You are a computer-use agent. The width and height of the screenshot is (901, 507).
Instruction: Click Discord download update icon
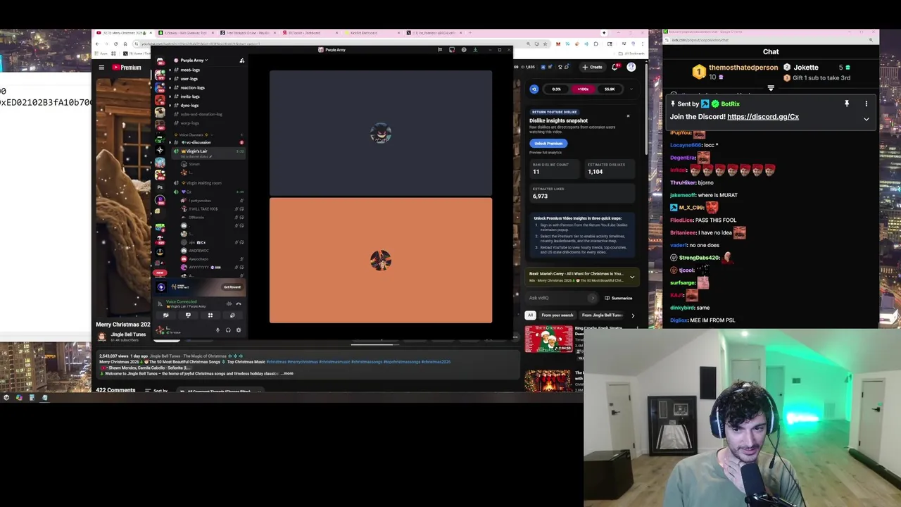475,49
